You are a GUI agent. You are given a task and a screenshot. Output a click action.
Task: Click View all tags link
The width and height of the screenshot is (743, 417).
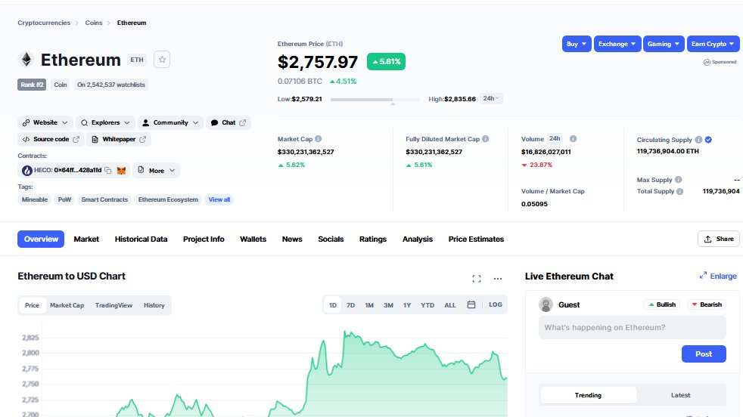[x=219, y=199]
